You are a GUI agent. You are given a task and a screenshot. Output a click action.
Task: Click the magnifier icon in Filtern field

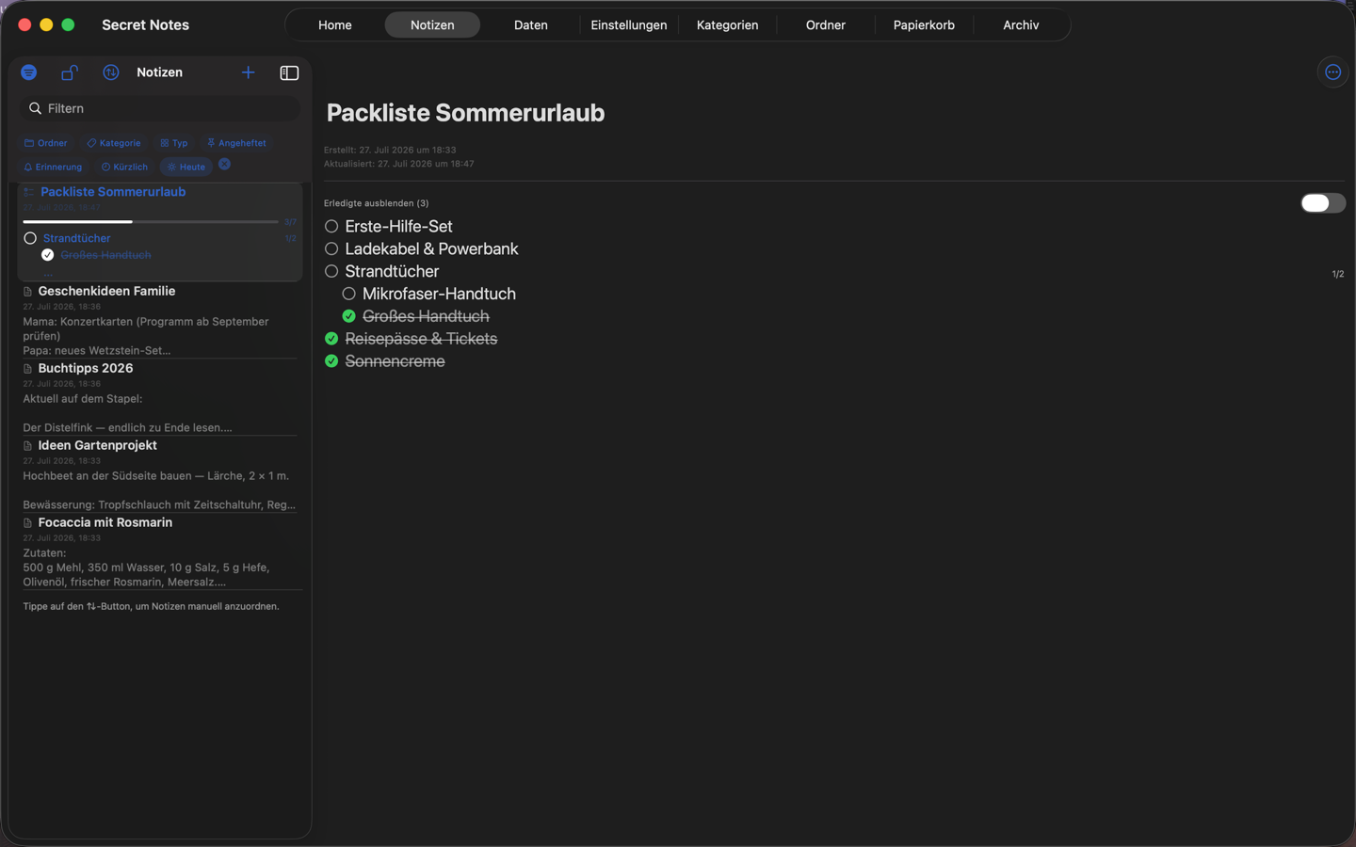pos(36,108)
